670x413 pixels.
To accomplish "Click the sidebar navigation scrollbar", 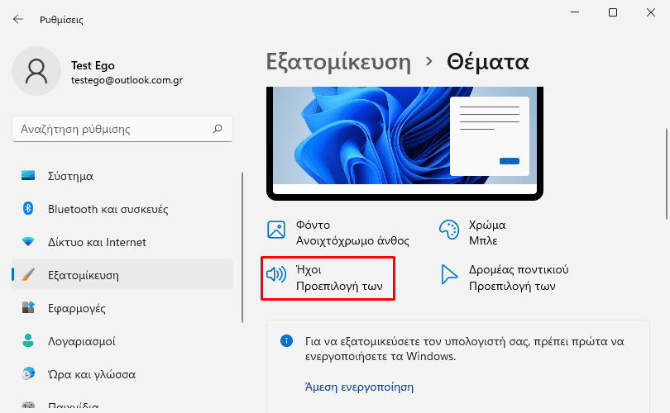I will [x=242, y=248].
